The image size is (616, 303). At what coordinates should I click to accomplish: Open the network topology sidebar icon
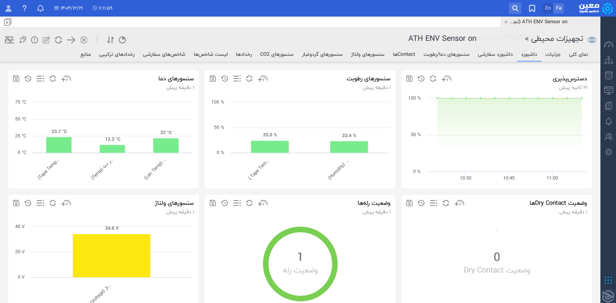pos(608,60)
